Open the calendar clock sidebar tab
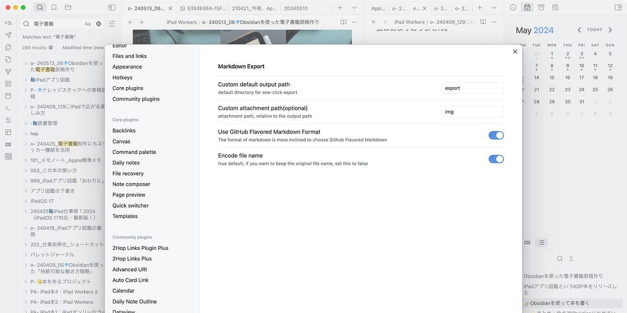 pyautogui.click(x=555, y=7)
